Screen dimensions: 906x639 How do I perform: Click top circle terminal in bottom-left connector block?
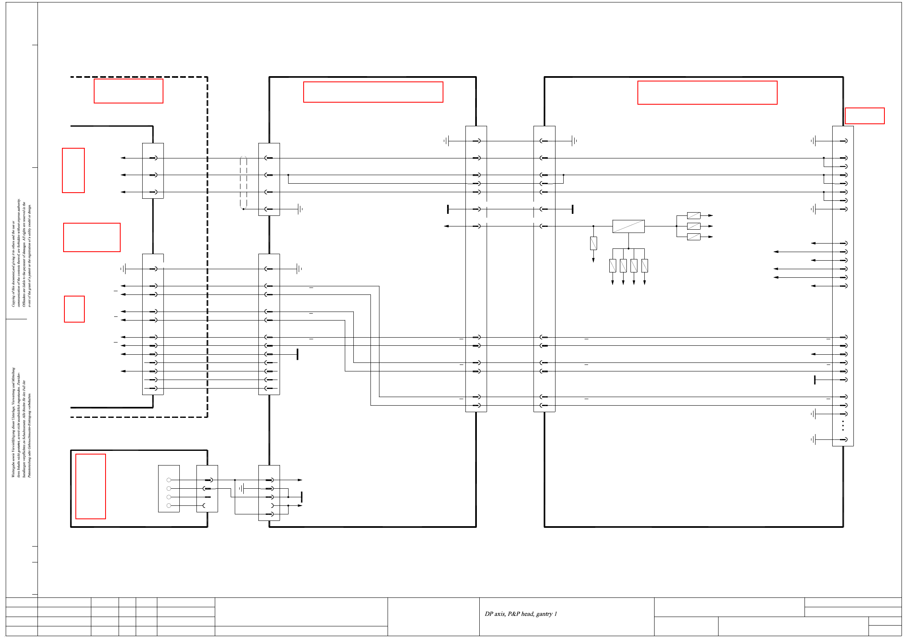pos(169,480)
